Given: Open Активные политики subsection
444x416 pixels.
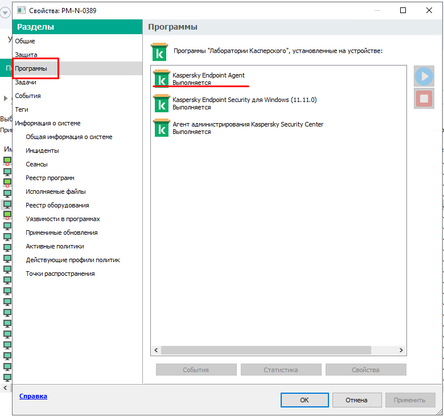Looking at the screenshot, I should point(55,246).
